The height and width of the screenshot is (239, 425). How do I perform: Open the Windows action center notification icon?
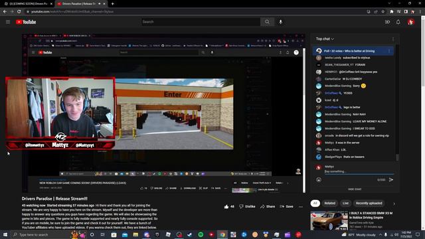(x=418, y=234)
